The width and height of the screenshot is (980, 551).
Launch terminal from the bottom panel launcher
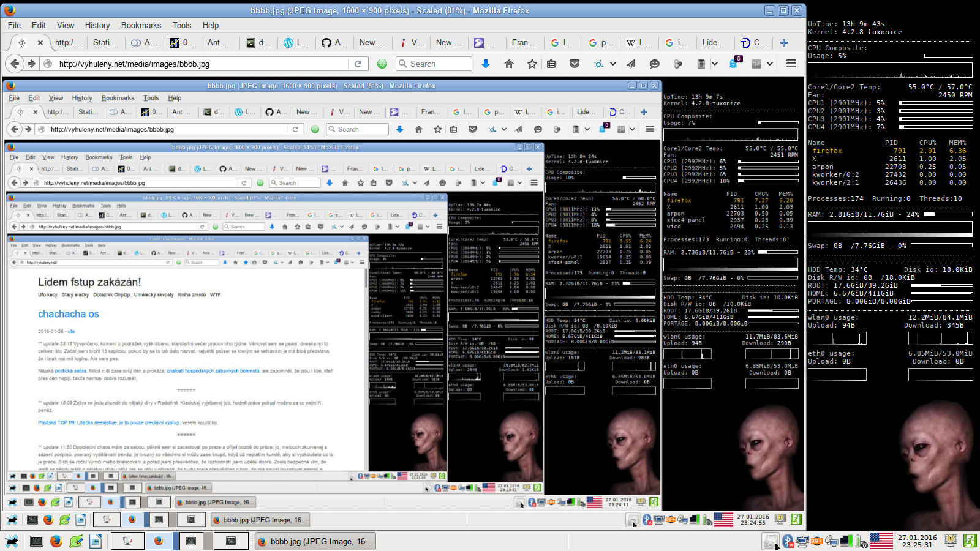point(37,541)
